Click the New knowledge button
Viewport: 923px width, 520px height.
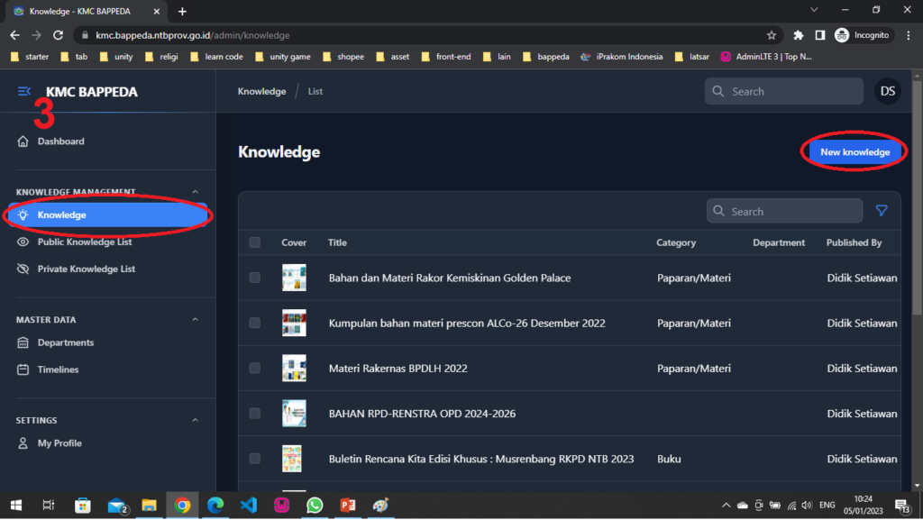pyautogui.click(x=854, y=152)
